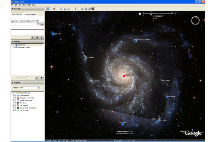The width and height of the screenshot is (216, 142).
Task: Expand the My Places tree node
Action: (x=12, y=45)
